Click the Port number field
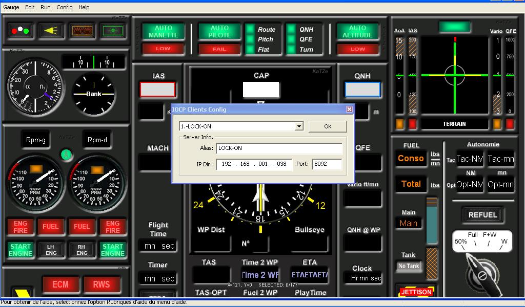This screenshot has height=307, width=525. click(x=327, y=164)
